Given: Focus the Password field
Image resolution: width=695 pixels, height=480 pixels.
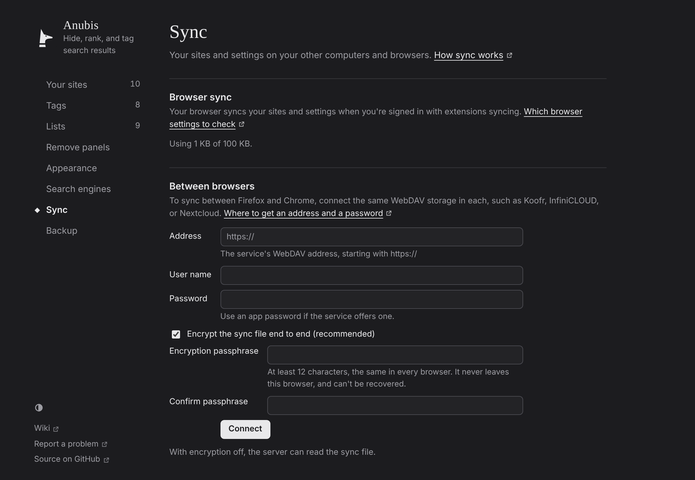Looking at the screenshot, I should (x=372, y=299).
